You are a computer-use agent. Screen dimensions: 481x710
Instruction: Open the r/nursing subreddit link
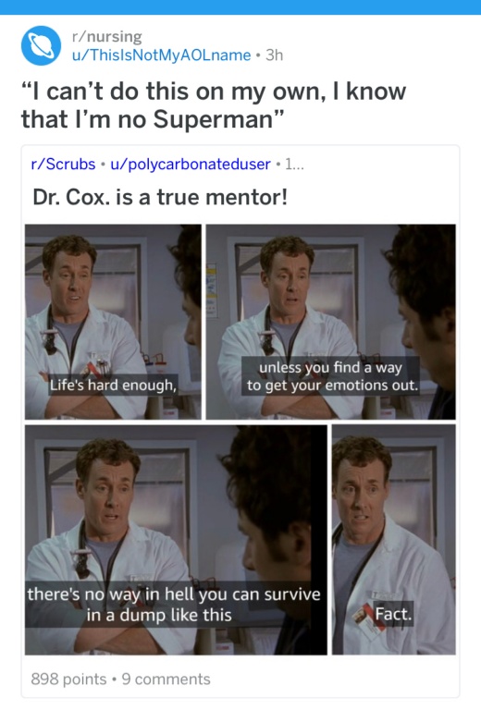(x=107, y=36)
